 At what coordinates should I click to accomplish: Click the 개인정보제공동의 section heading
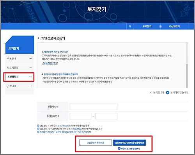[x=53, y=38]
